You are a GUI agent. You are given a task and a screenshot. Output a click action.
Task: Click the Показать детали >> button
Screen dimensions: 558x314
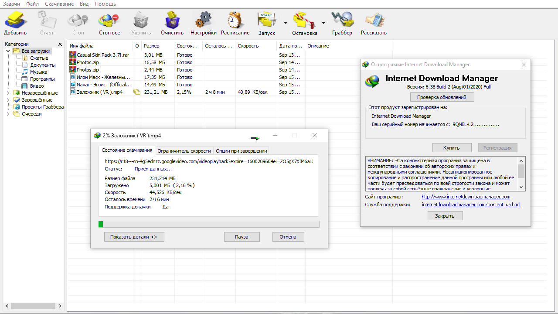click(x=134, y=237)
